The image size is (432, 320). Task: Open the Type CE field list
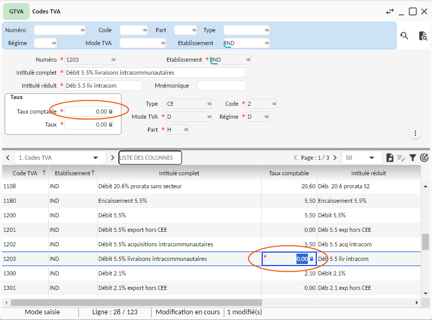click(209, 104)
